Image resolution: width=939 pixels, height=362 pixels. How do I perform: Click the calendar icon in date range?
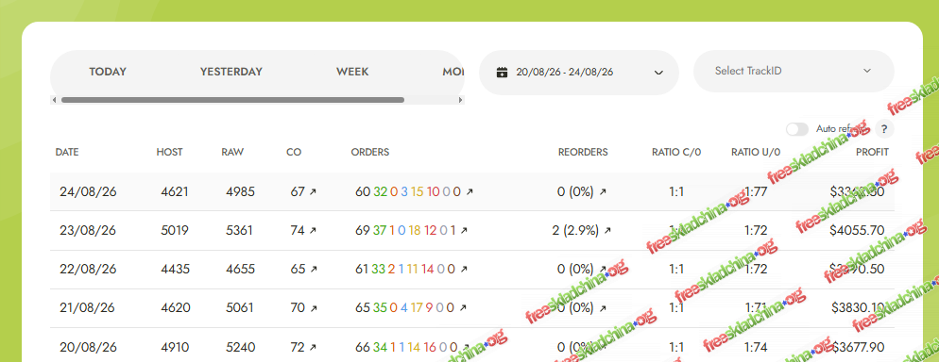point(503,73)
